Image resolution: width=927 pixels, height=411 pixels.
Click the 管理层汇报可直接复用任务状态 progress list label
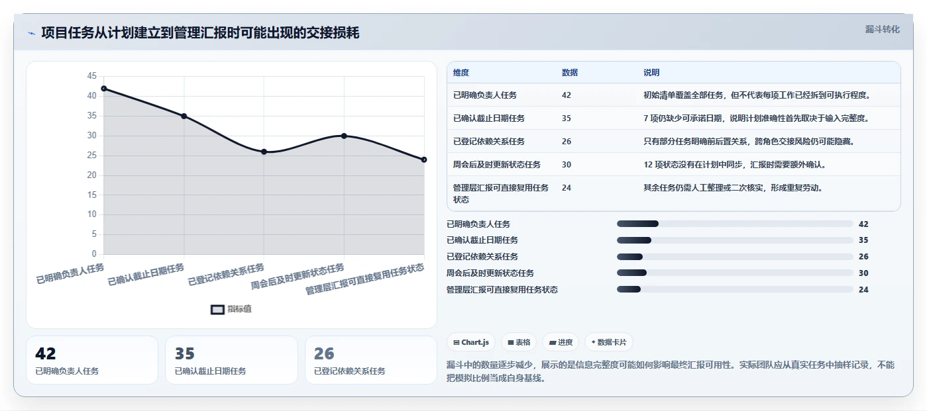pos(502,289)
